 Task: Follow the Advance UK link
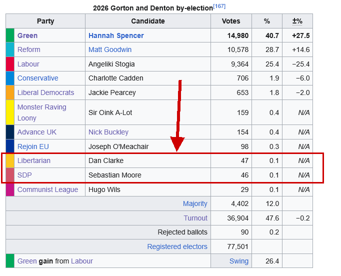pos(37,132)
